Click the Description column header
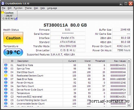Screen dimensions: 134x110 (39, 61)
